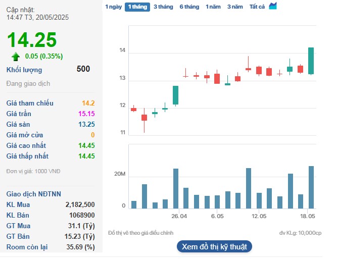The width and height of the screenshot is (337, 262).
Task: Click the Giá trần value 15.15
Action: pos(86,114)
